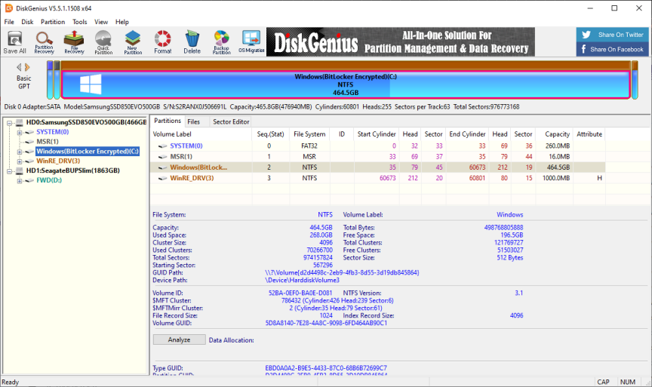The image size is (652, 387).
Task: Expand the SYSTEM(0) partition node
Action: 19,132
